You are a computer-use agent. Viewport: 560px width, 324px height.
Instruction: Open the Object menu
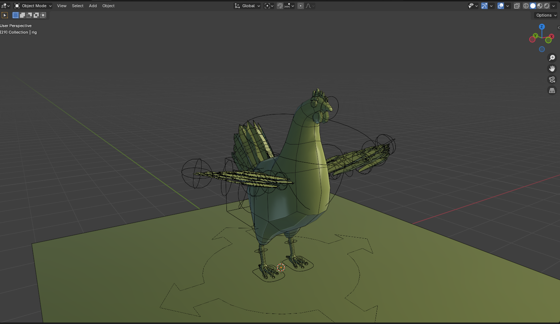click(x=108, y=6)
